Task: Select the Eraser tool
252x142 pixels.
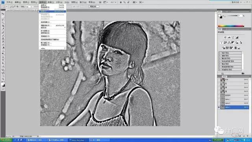Action: [x=3, y=45]
